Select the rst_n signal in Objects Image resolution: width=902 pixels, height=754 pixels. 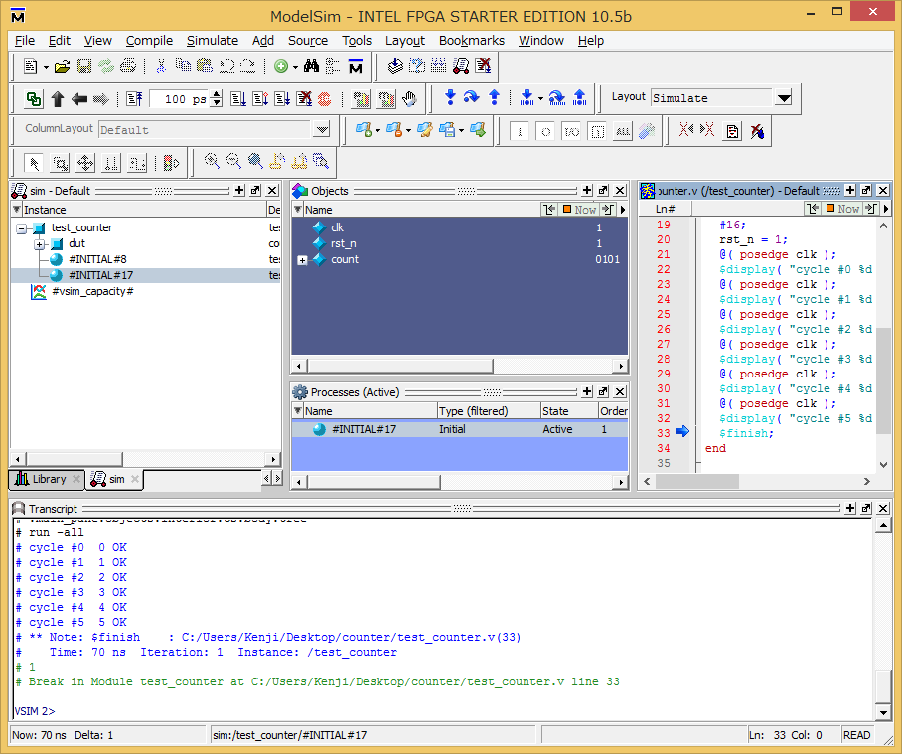344,243
